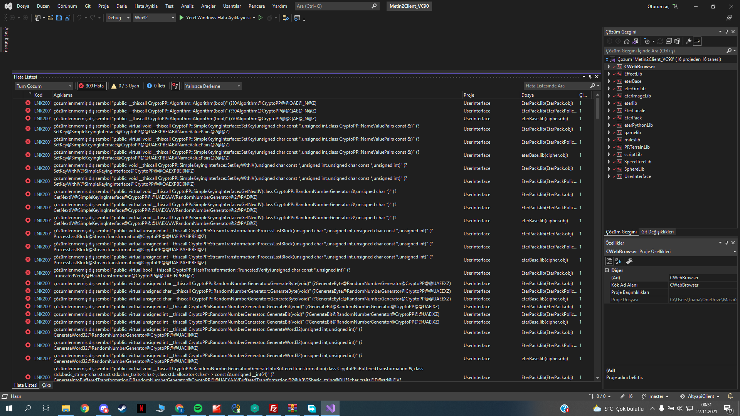Click AltyapiClient repository in status bar
The height and width of the screenshot is (416, 740).
[x=700, y=396]
